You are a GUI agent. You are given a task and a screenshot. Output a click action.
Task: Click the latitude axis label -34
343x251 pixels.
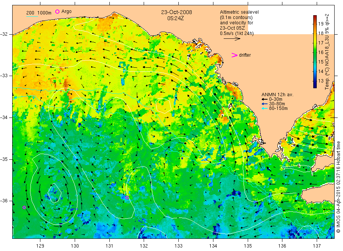[4, 118]
